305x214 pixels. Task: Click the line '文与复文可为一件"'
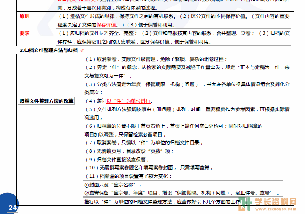(108, 76)
